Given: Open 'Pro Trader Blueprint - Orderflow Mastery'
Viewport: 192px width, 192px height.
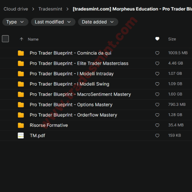Looking at the screenshot, I should 73,115.
